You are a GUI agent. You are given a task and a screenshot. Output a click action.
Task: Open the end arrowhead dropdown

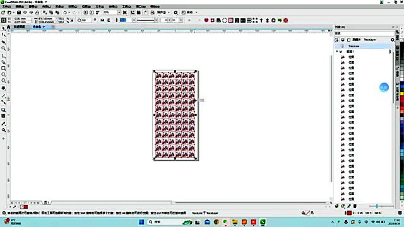(x=181, y=20)
